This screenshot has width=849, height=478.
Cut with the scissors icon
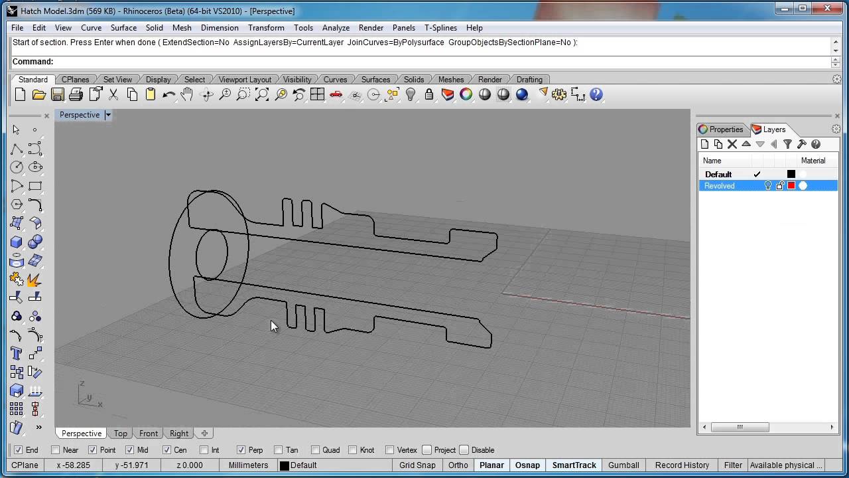(x=113, y=95)
